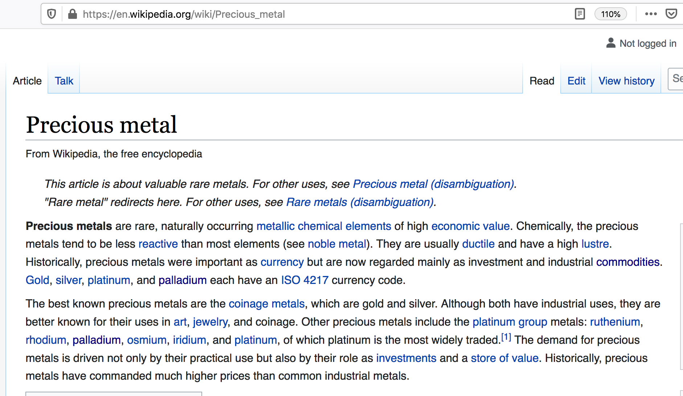Open platinum link before 'of which platinum'
The height and width of the screenshot is (396, 683).
256,340
